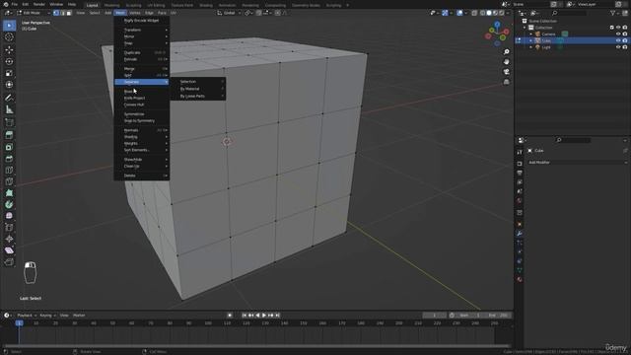Click the blue current frame marker
631x355 pixels.
tap(19, 322)
